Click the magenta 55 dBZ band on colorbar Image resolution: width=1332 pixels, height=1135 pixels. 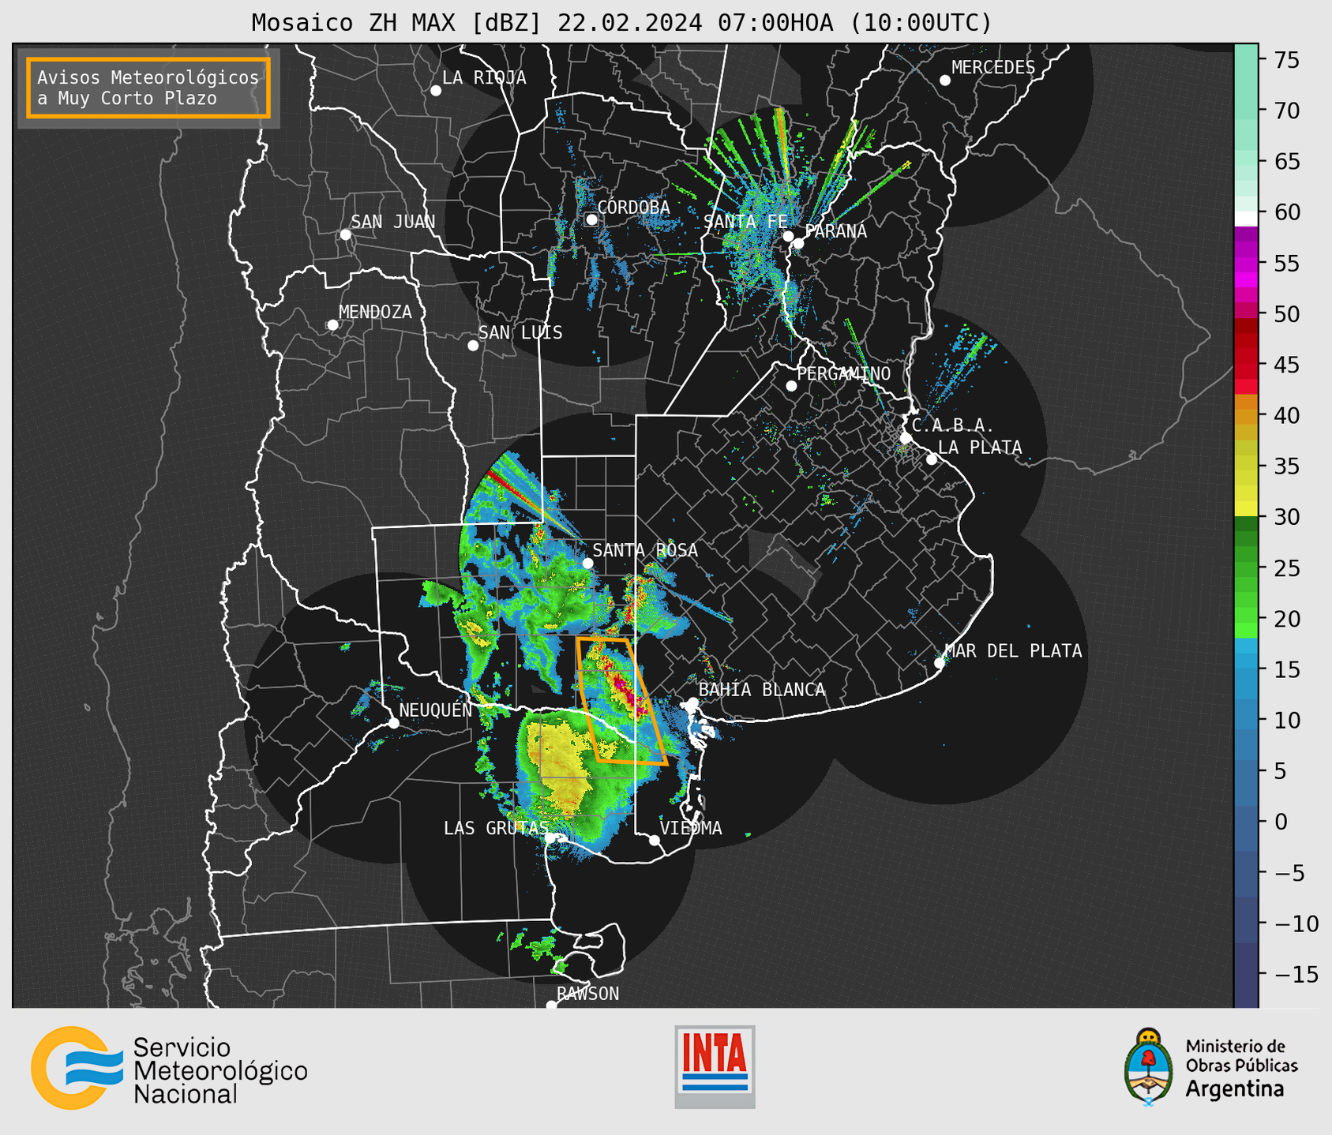pos(1246,263)
